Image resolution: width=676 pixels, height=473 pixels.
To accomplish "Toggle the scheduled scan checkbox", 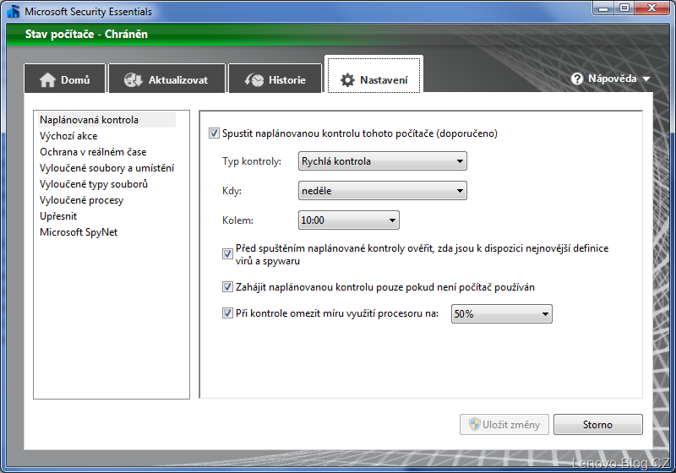I will tap(214, 133).
